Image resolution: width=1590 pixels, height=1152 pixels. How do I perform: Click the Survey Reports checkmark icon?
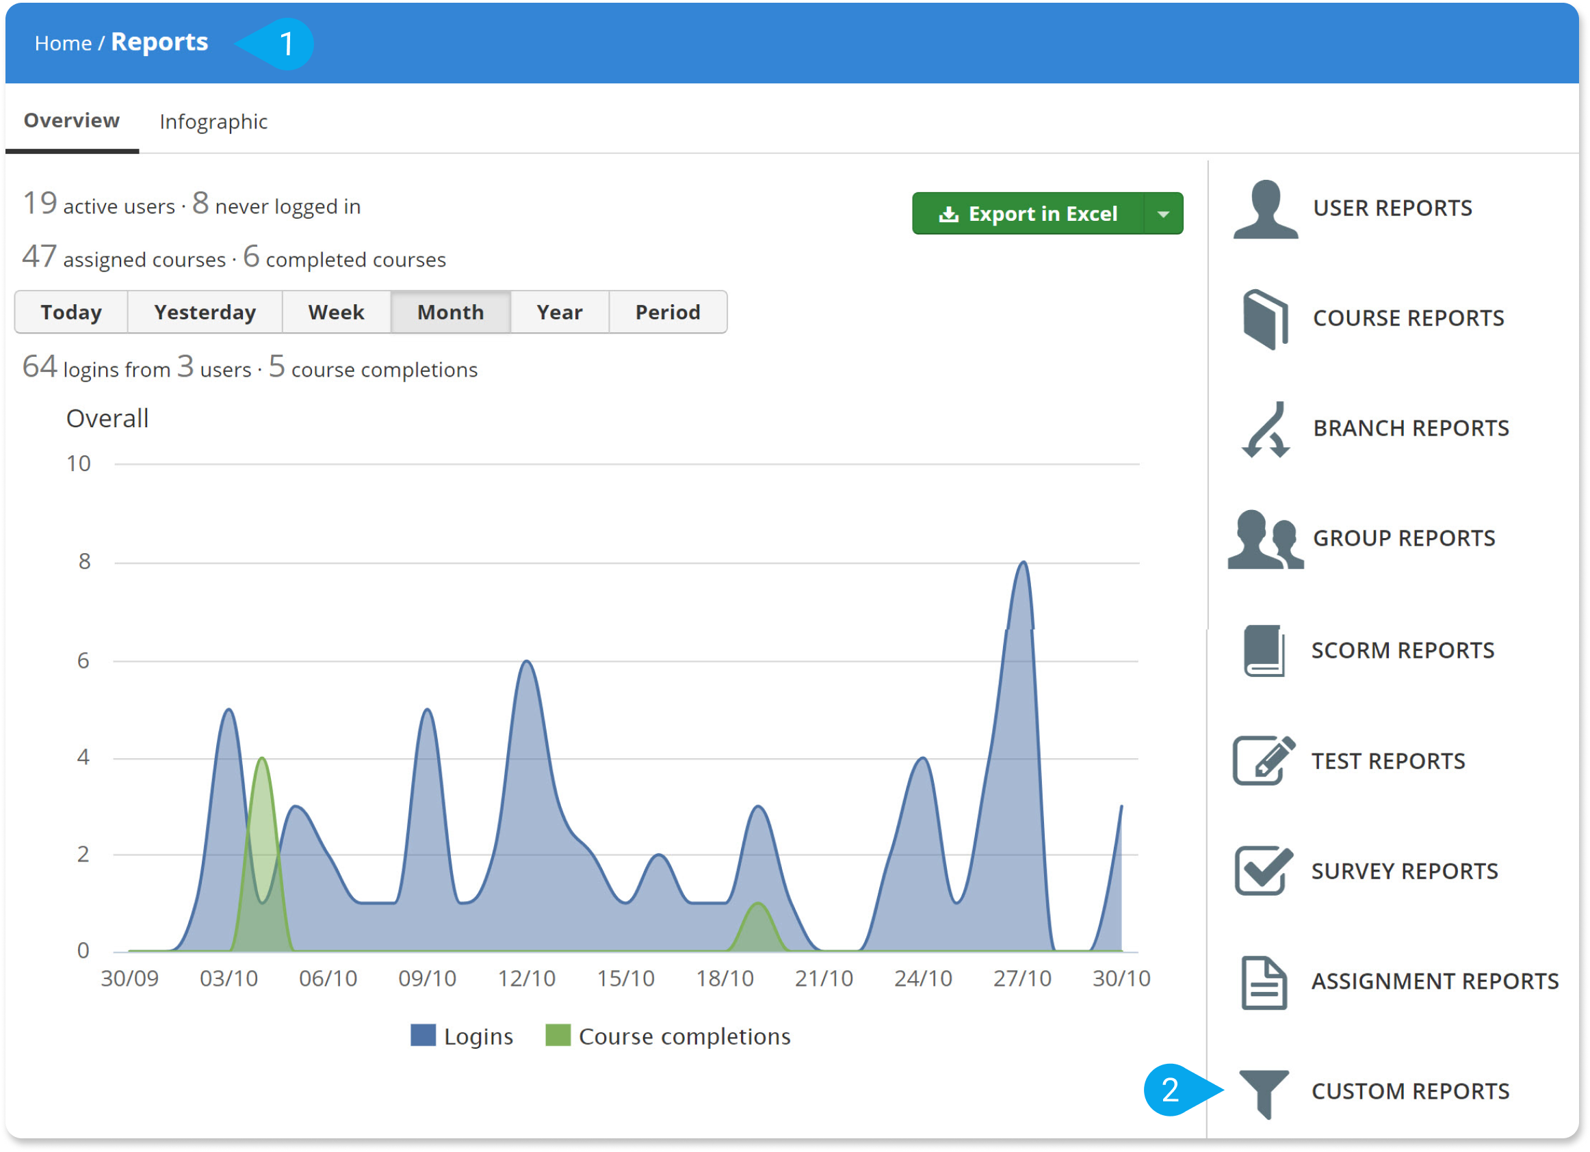pyautogui.click(x=1264, y=871)
